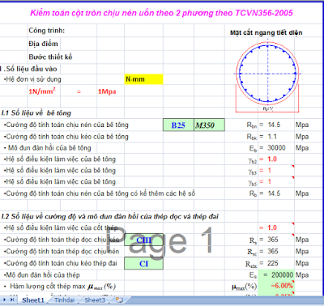Screen dimensions: 324x306
Task: Select the red γb2 value 1.0
Action: pos(272,159)
